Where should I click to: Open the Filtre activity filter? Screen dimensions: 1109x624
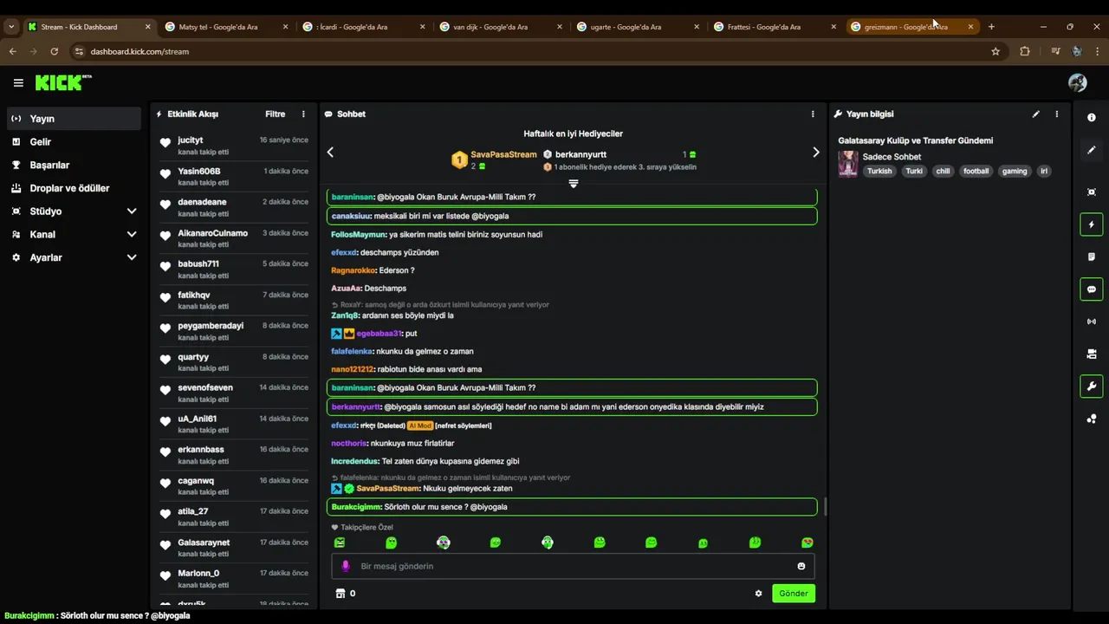coord(275,114)
